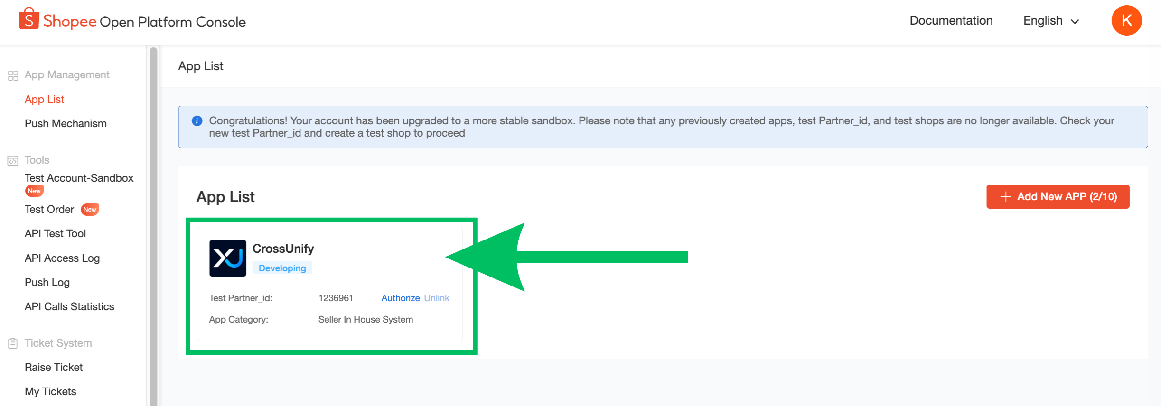Expand the English language dropdown
The width and height of the screenshot is (1161, 406).
pos(1051,21)
